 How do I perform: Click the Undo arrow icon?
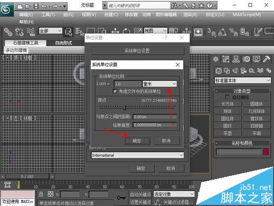click(x=44, y=7)
